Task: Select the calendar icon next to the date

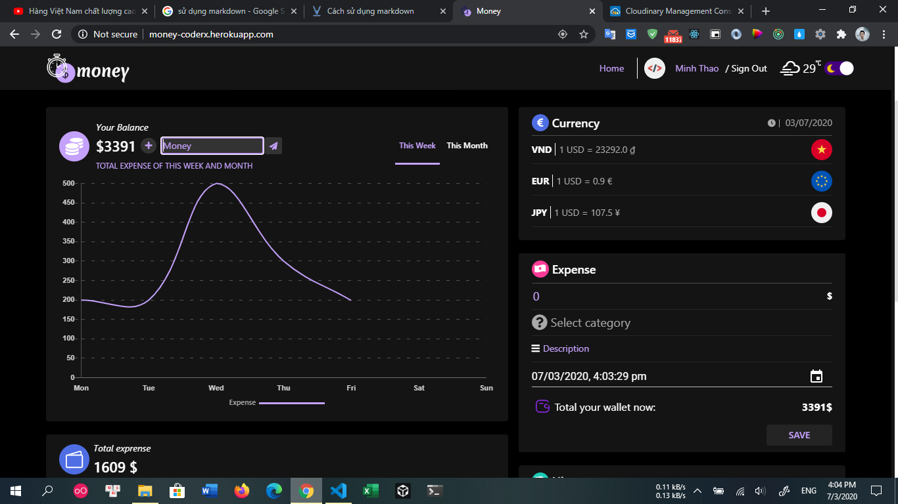Action: (816, 376)
